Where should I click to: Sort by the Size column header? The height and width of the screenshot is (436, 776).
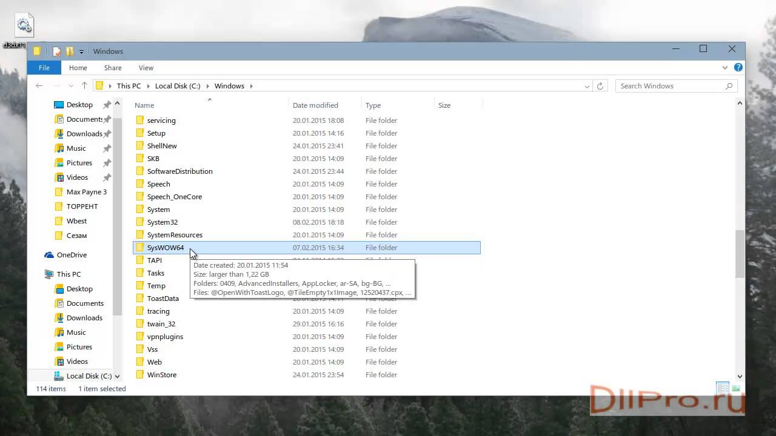click(x=444, y=105)
